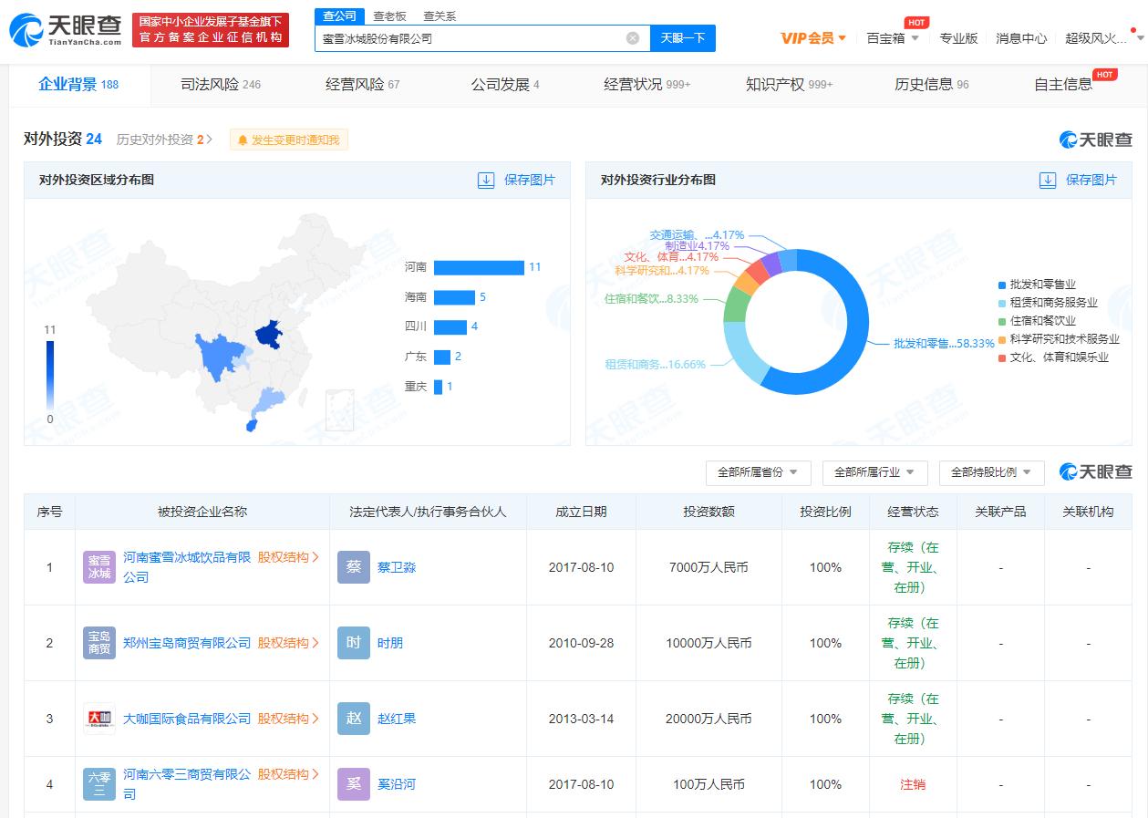Click the 宝岛商贸 company logo thumbnail

[x=98, y=642]
